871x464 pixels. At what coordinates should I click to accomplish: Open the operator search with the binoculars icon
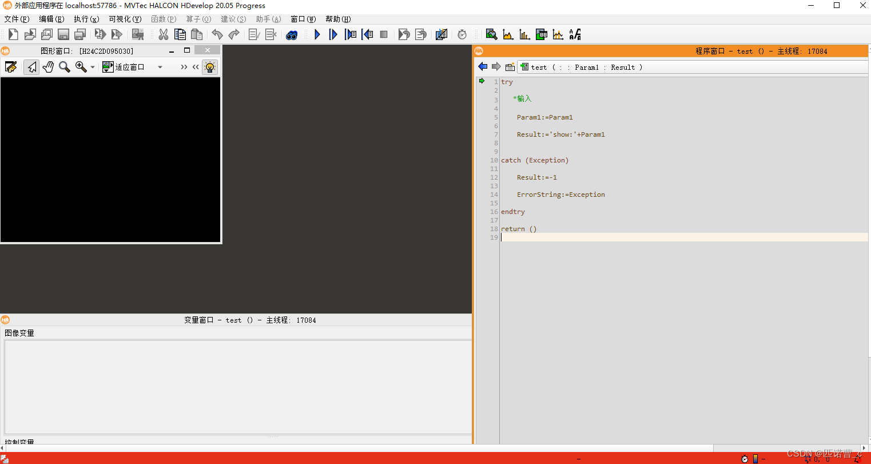[x=292, y=34]
